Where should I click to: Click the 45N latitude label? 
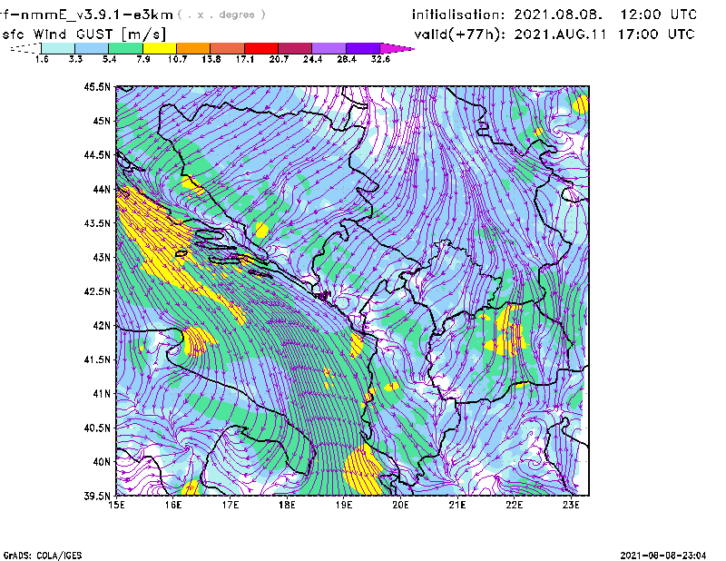(102, 121)
